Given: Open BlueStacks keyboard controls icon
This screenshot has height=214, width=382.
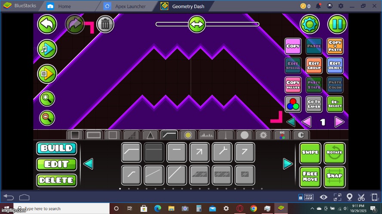Looking at the screenshot, I should pos(309,197).
